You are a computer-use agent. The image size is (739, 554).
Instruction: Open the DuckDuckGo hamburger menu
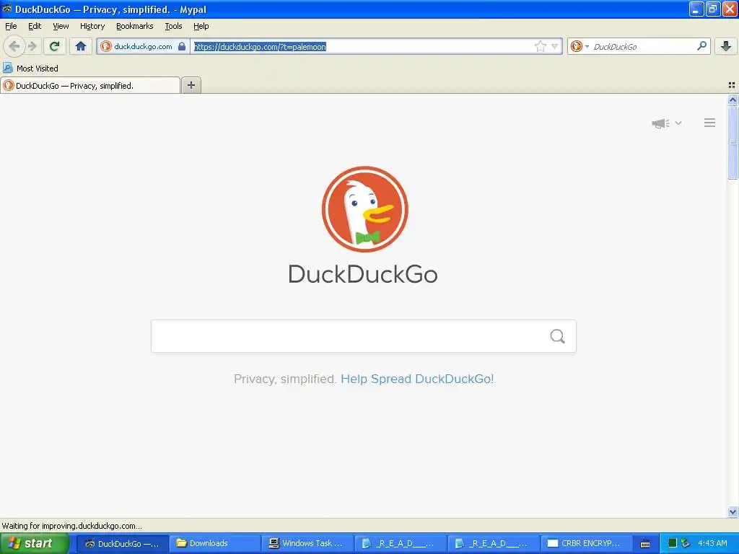[x=710, y=123]
